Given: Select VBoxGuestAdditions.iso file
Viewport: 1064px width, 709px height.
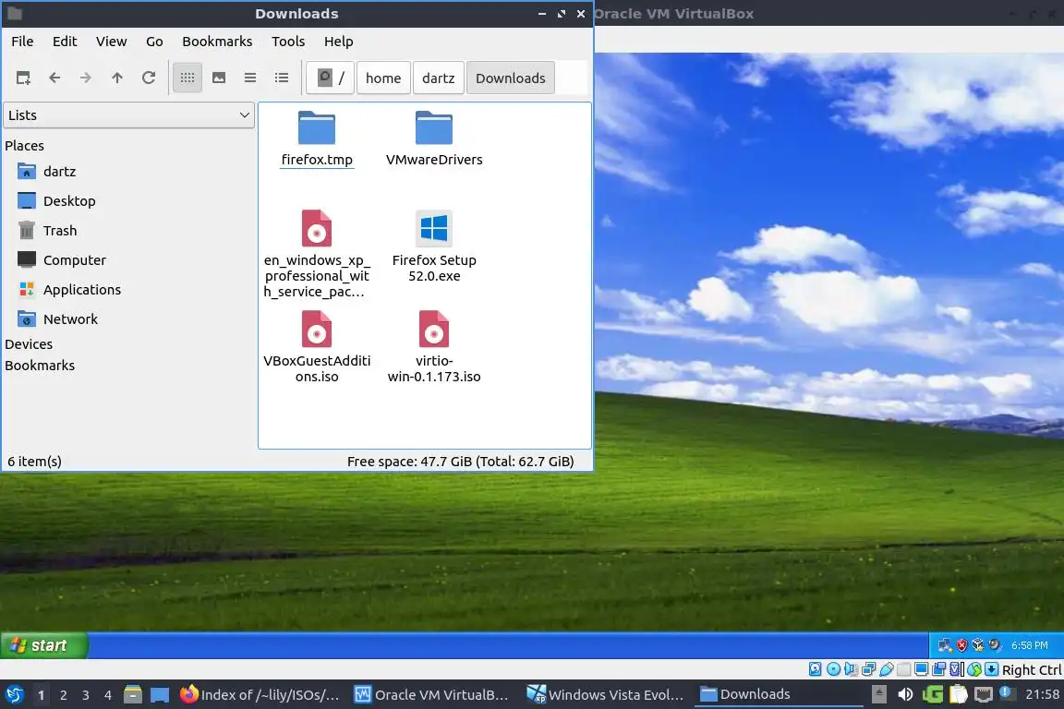Looking at the screenshot, I should click(x=317, y=347).
